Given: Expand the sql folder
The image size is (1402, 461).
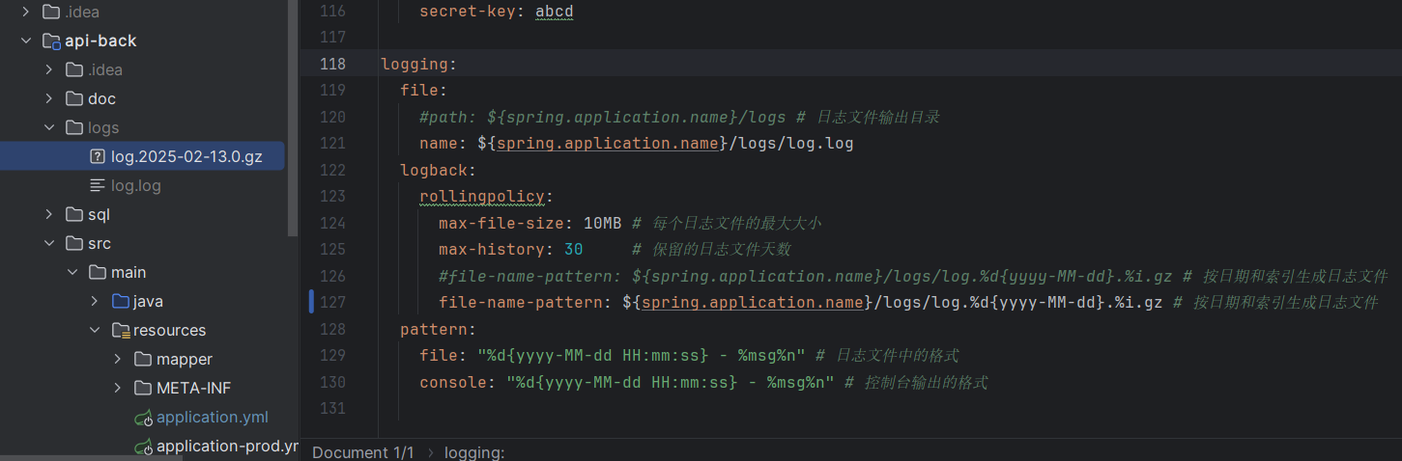Looking at the screenshot, I should (48, 214).
